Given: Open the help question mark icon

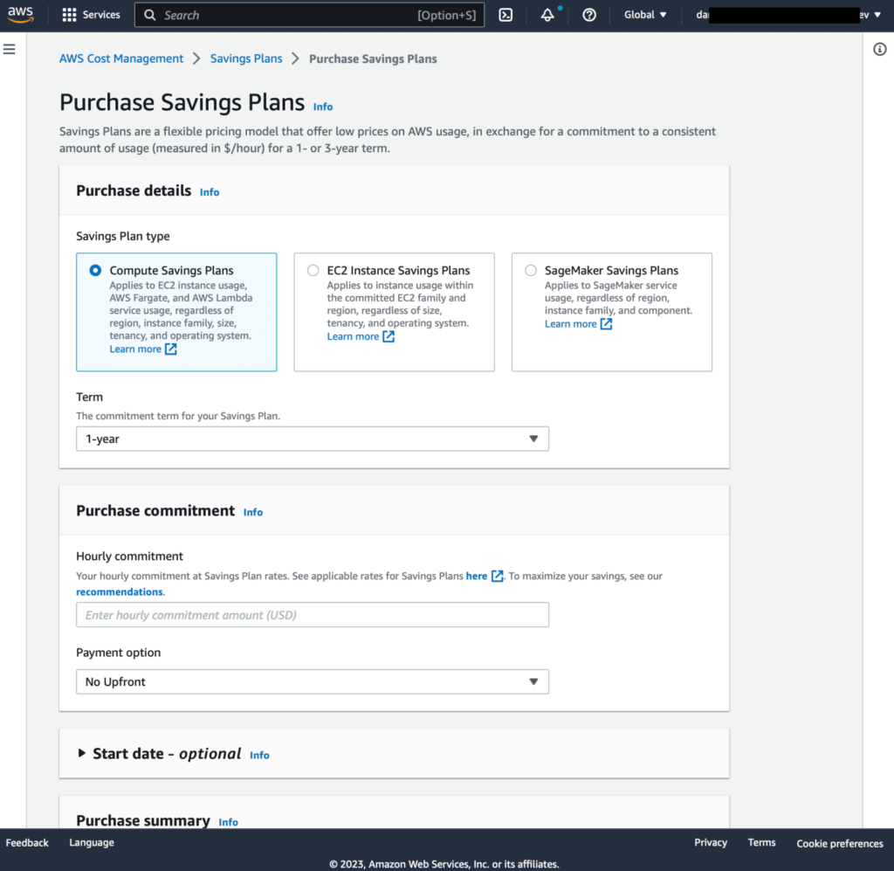Looking at the screenshot, I should [x=588, y=15].
